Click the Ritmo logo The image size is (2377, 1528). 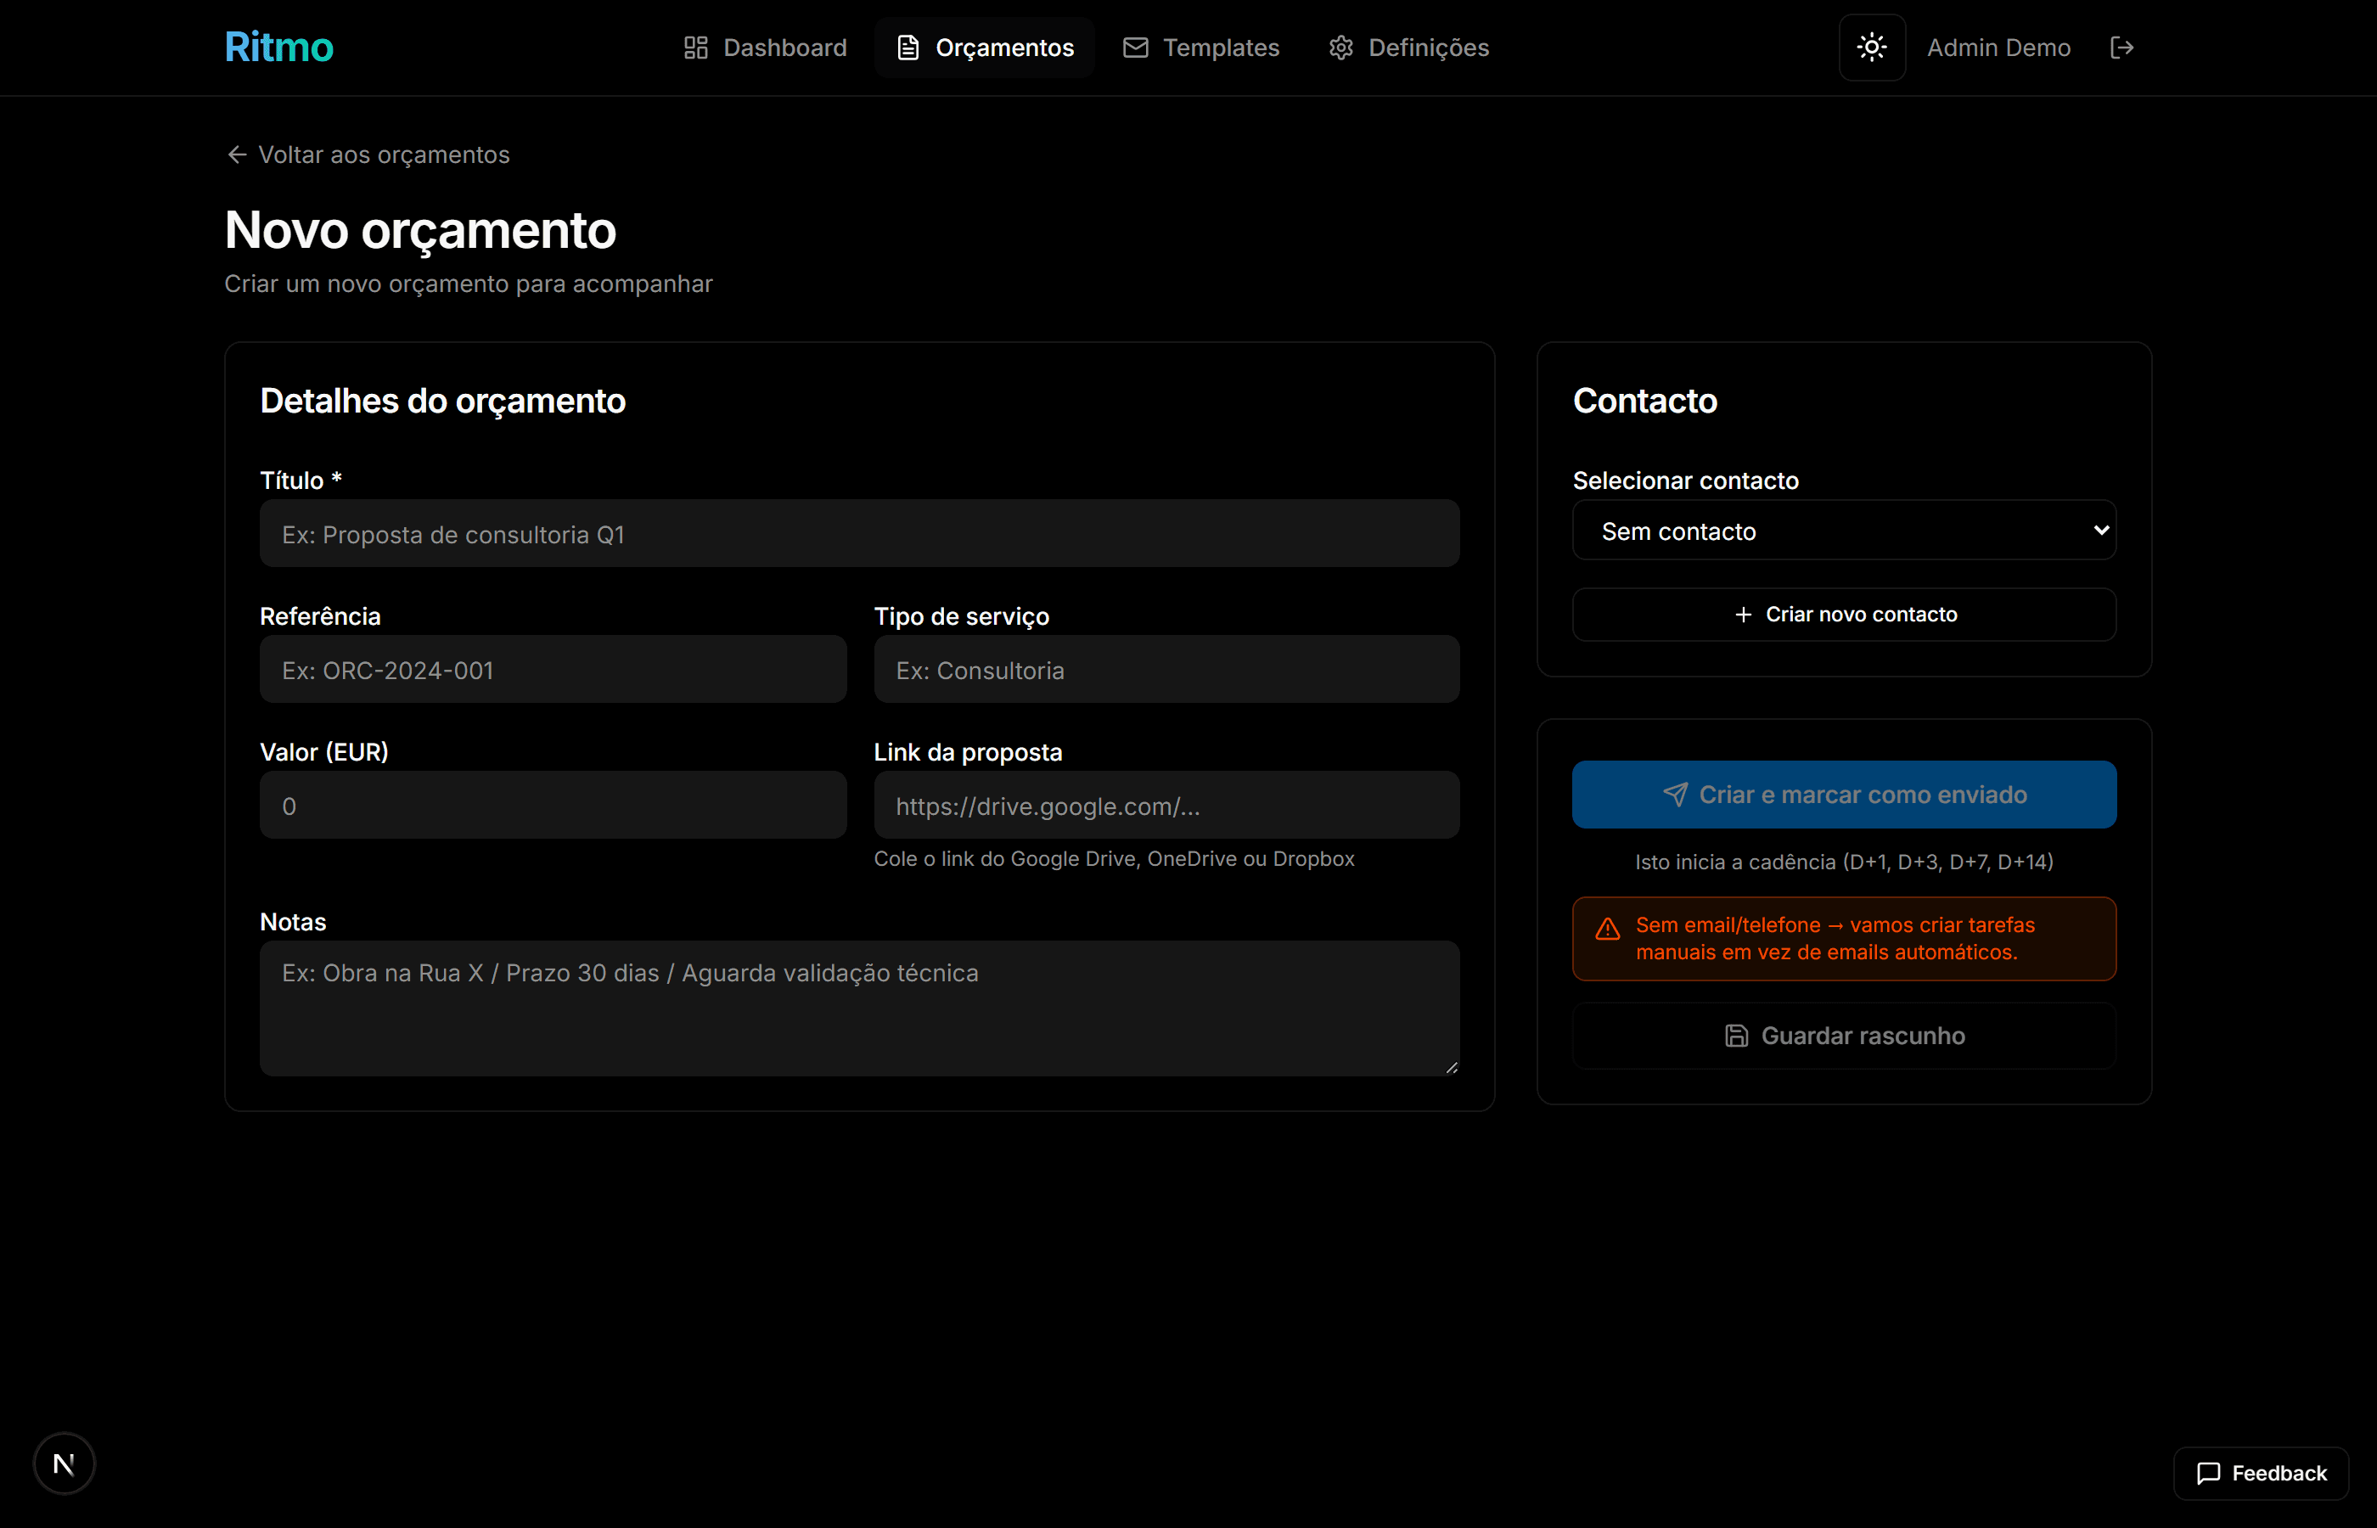[278, 48]
